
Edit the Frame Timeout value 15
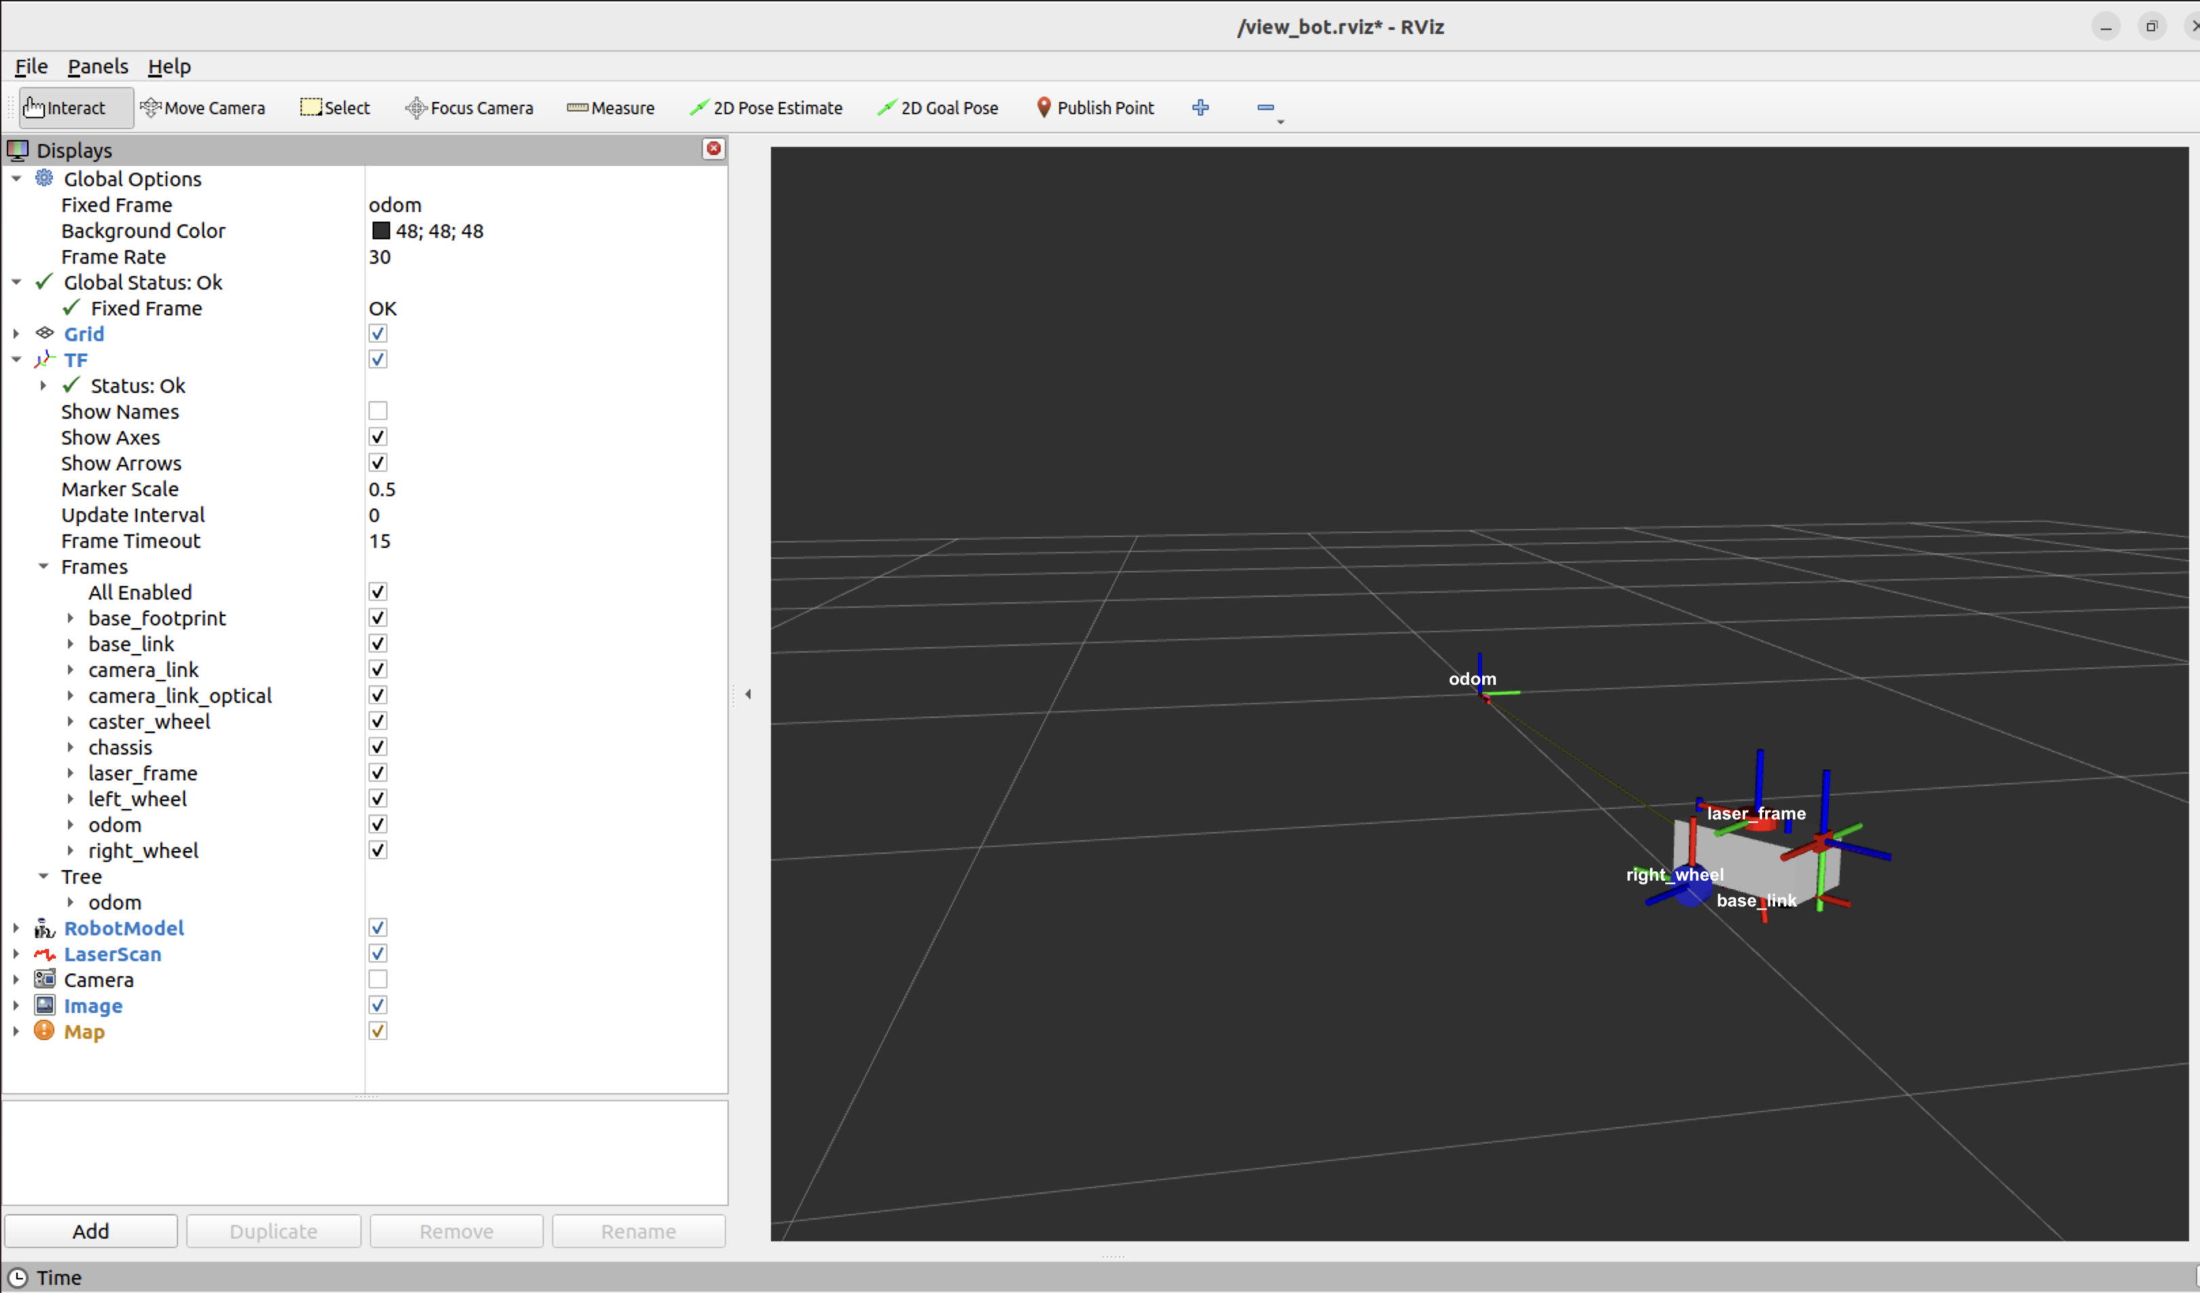click(545, 540)
